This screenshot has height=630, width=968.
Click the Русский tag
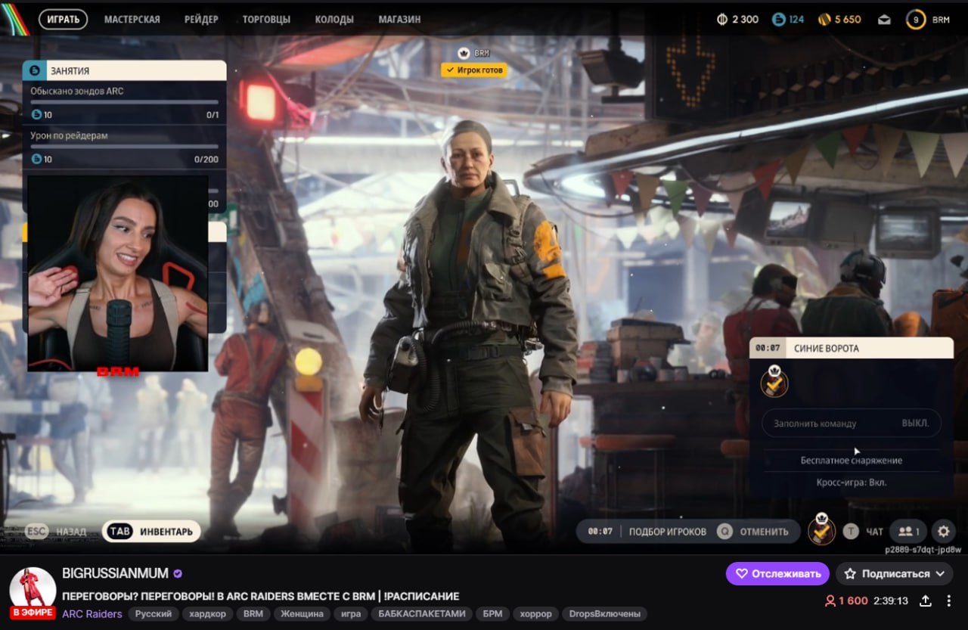(154, 614)
